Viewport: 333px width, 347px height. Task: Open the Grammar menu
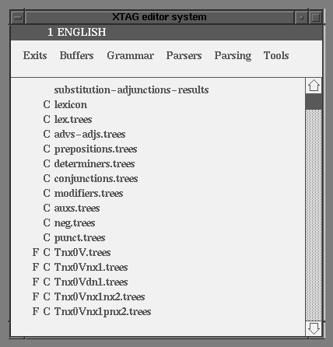coord(131,55)
